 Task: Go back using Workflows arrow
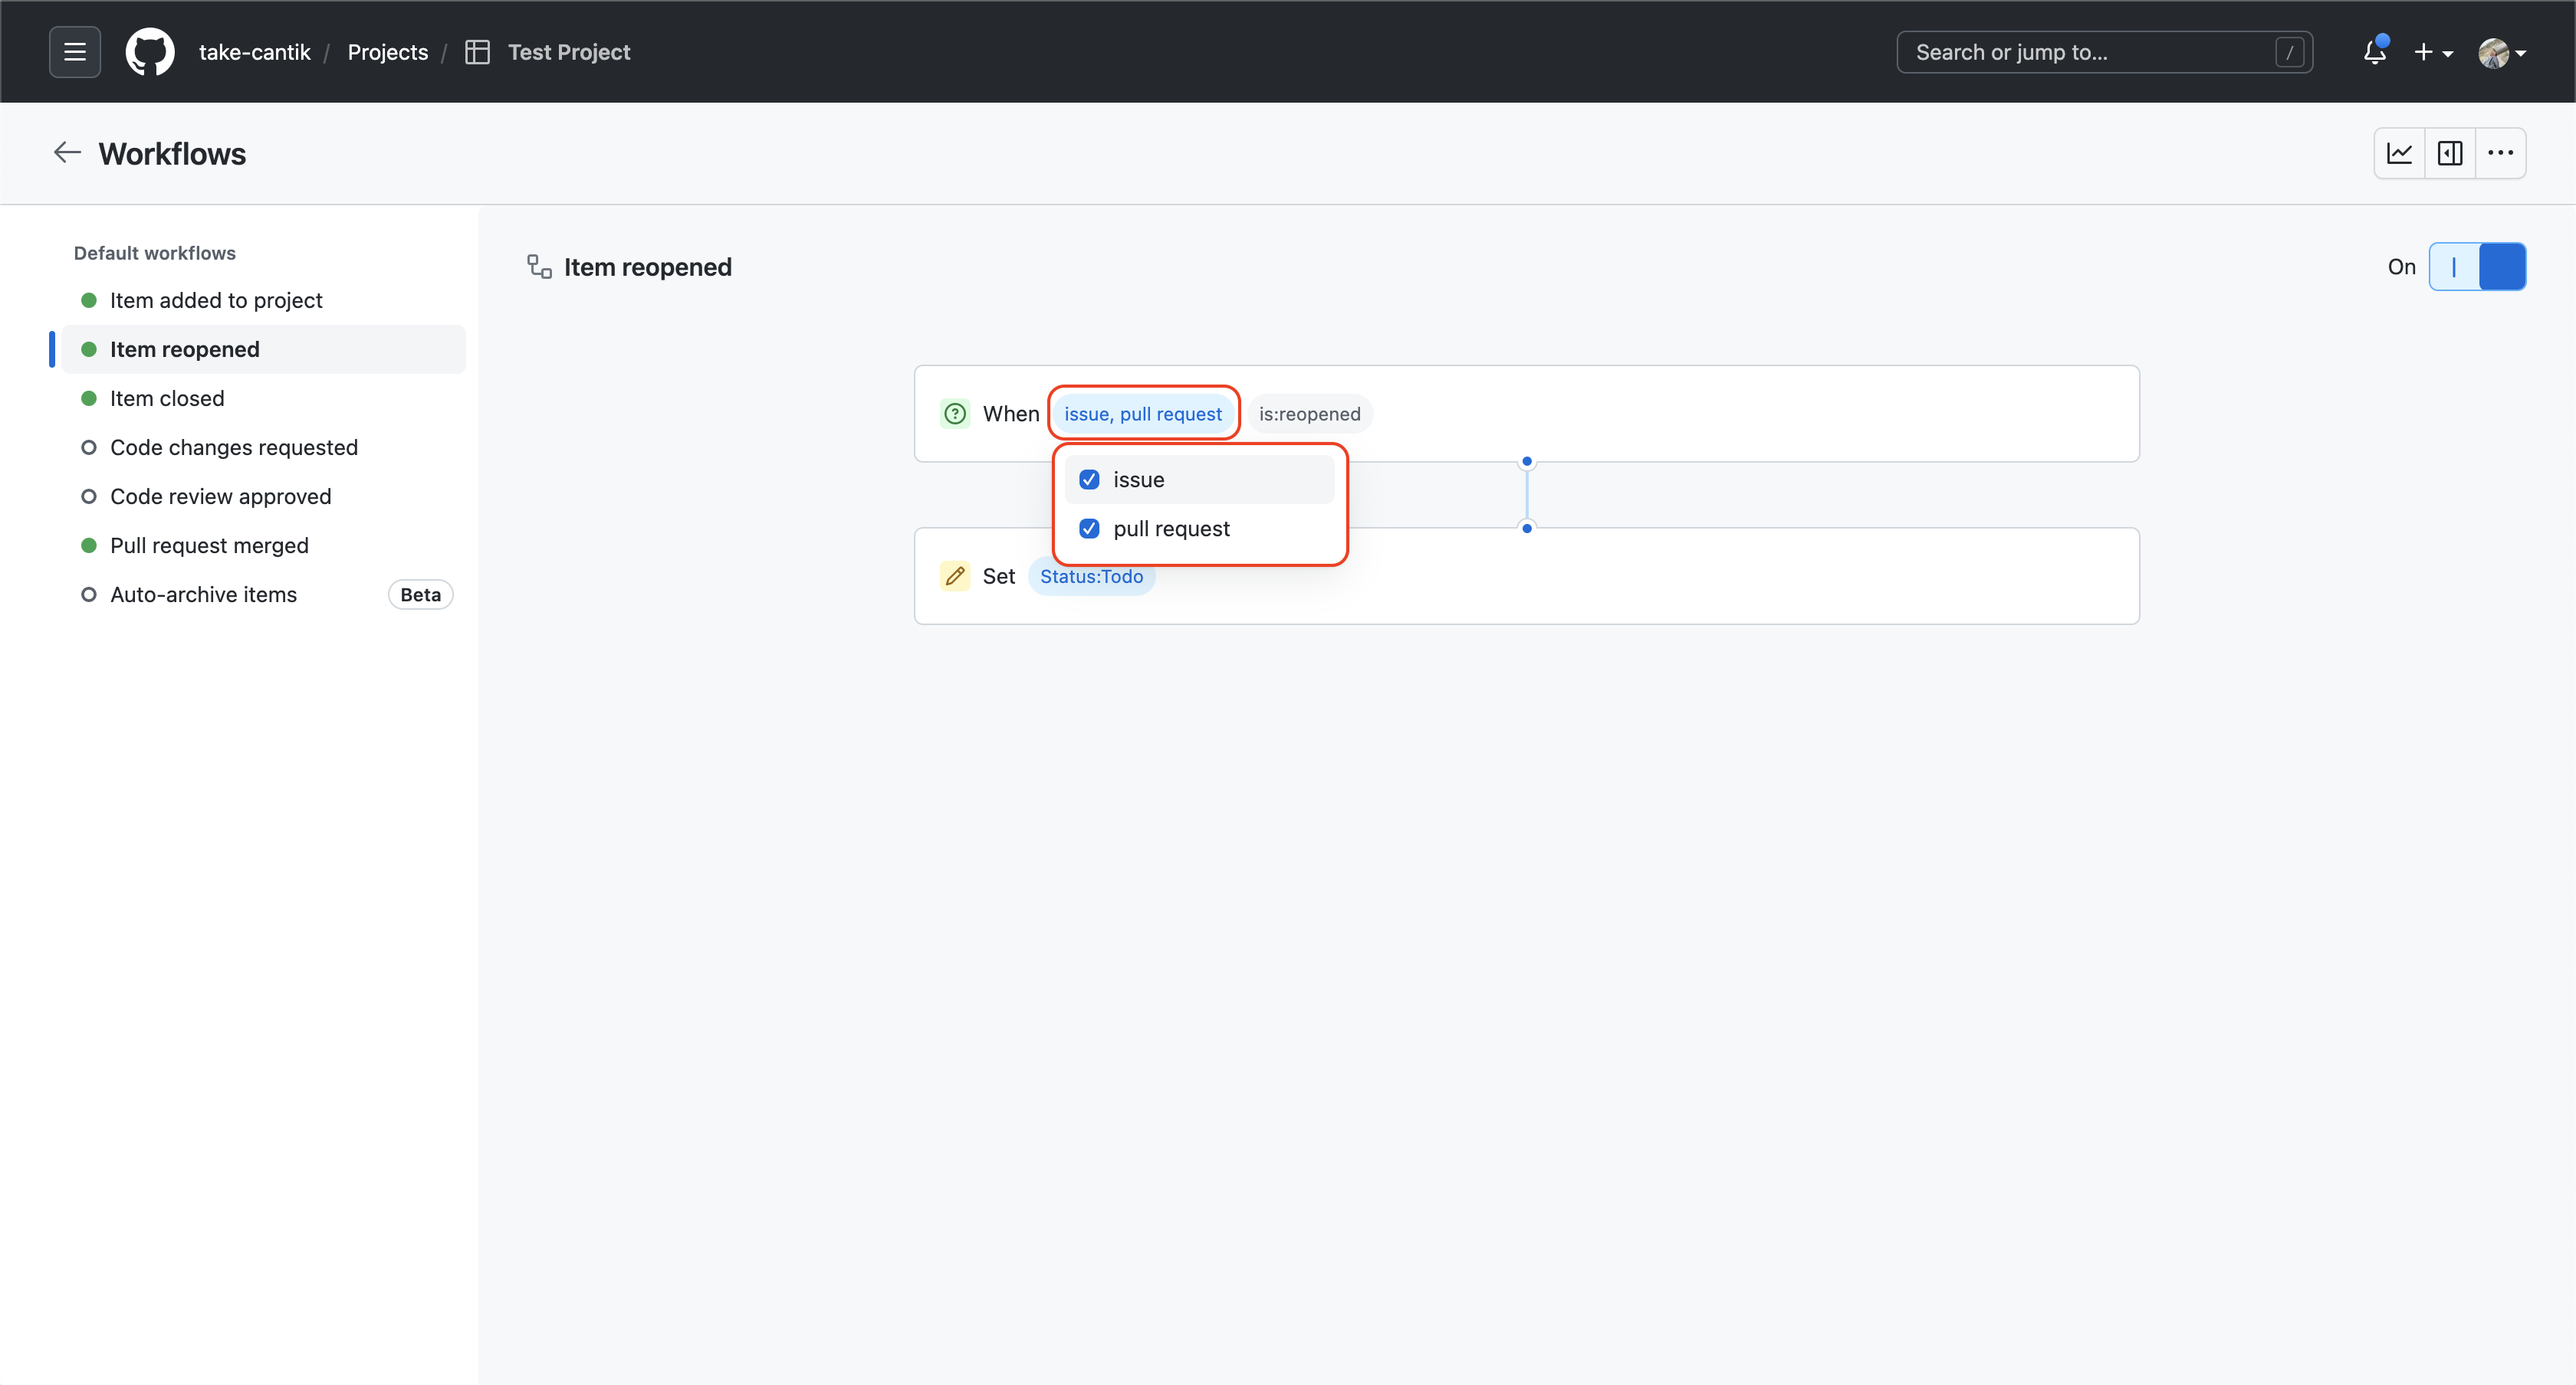tap(67, 153)
